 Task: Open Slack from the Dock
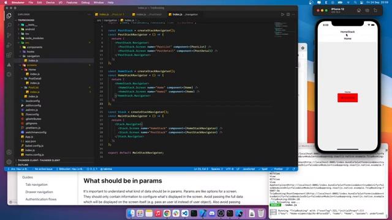[176, 213]
